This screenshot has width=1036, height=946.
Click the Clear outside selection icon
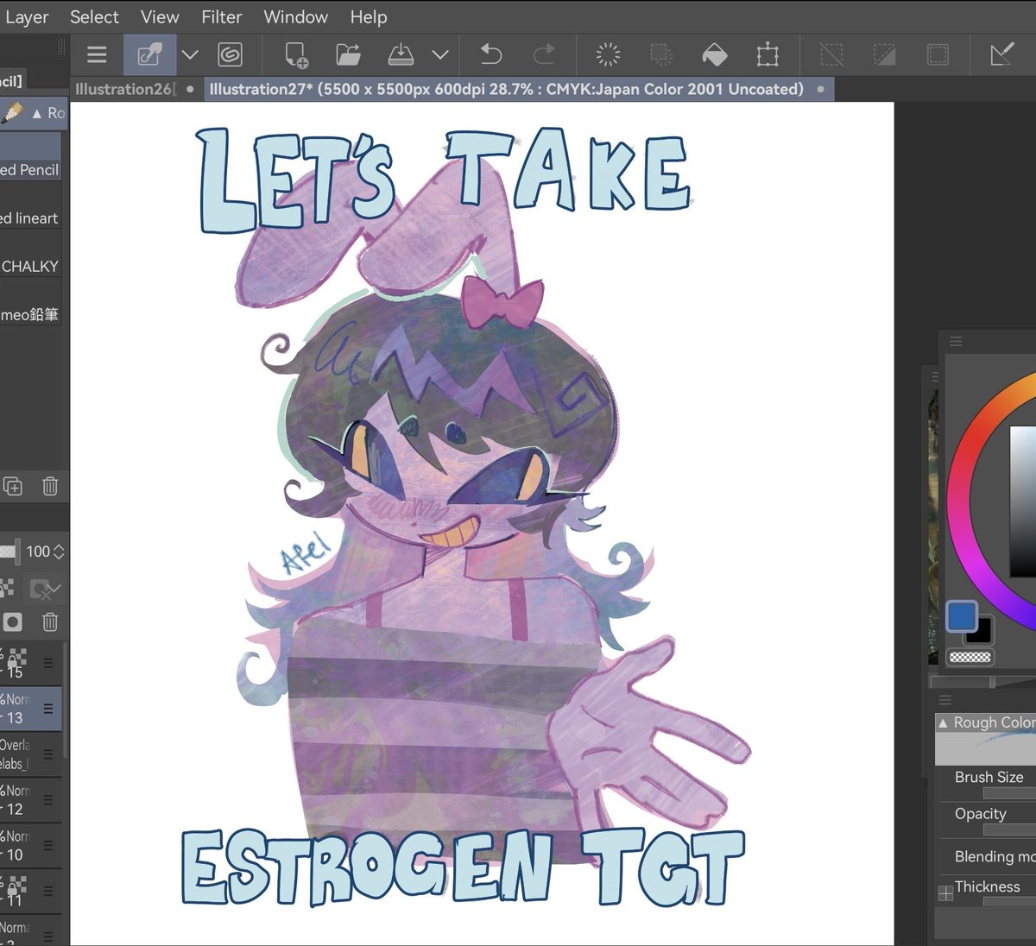661,55
